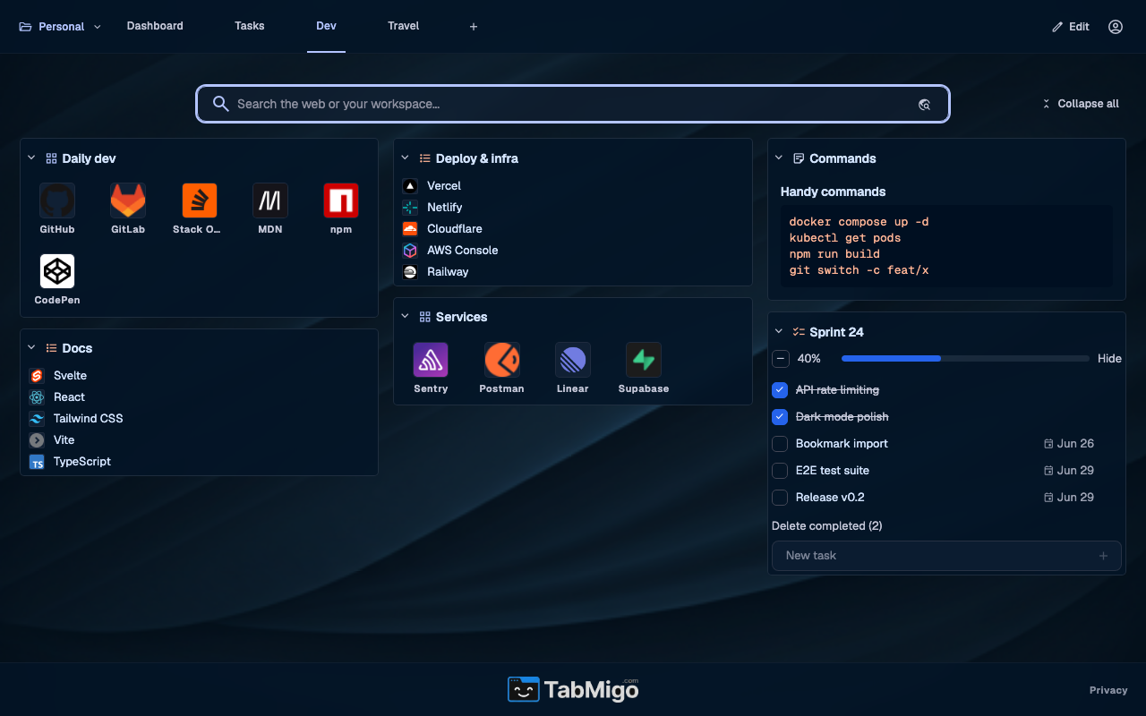Viewport: 1146px width, 716px height.
Task: Click the user account icon
Action: [x=1116, y=27]
